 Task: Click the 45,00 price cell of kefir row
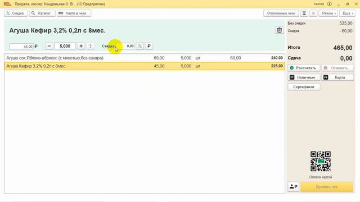pyautogui.click(x=159, y=66)
